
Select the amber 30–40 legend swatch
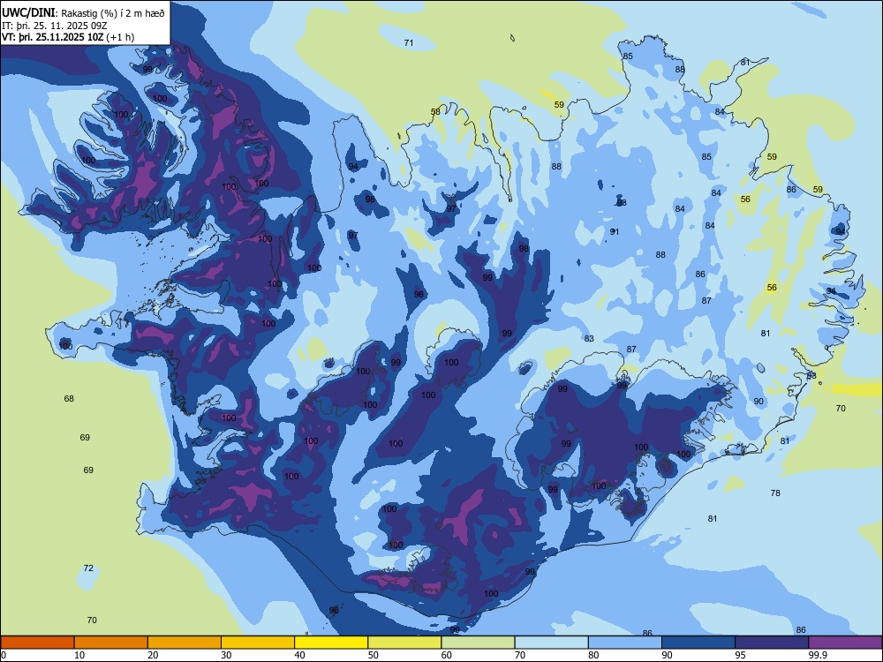258,643
